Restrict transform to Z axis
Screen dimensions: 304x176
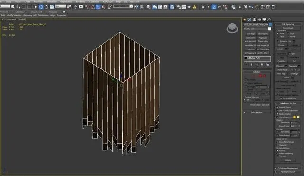214,7
